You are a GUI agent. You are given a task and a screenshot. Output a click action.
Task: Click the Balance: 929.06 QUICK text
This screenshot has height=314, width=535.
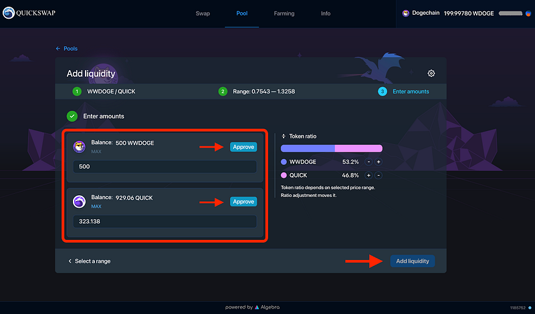pyautogui.click(x=122, y=198)
